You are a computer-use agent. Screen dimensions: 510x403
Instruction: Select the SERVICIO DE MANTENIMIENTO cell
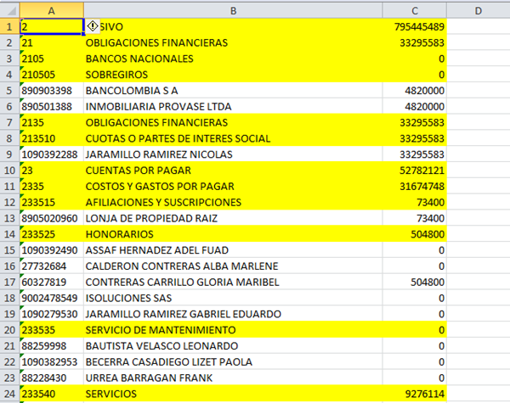[232, 330]
